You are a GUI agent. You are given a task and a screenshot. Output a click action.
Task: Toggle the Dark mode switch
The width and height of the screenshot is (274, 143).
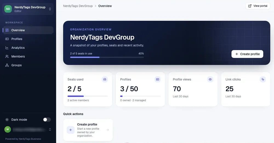[x=47, y=119]
